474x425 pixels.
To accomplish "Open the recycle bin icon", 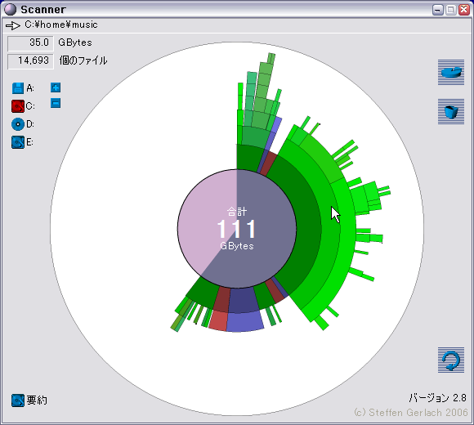I will tap(451, 111).
